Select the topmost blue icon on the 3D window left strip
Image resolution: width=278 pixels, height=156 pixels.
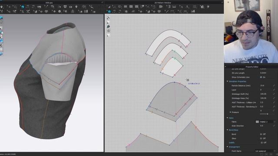point(1,18)
